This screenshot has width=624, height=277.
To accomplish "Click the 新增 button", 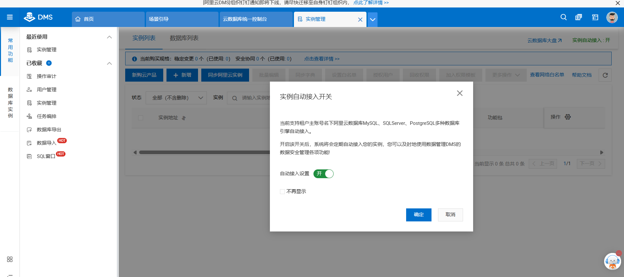I will tap(182, 75).
